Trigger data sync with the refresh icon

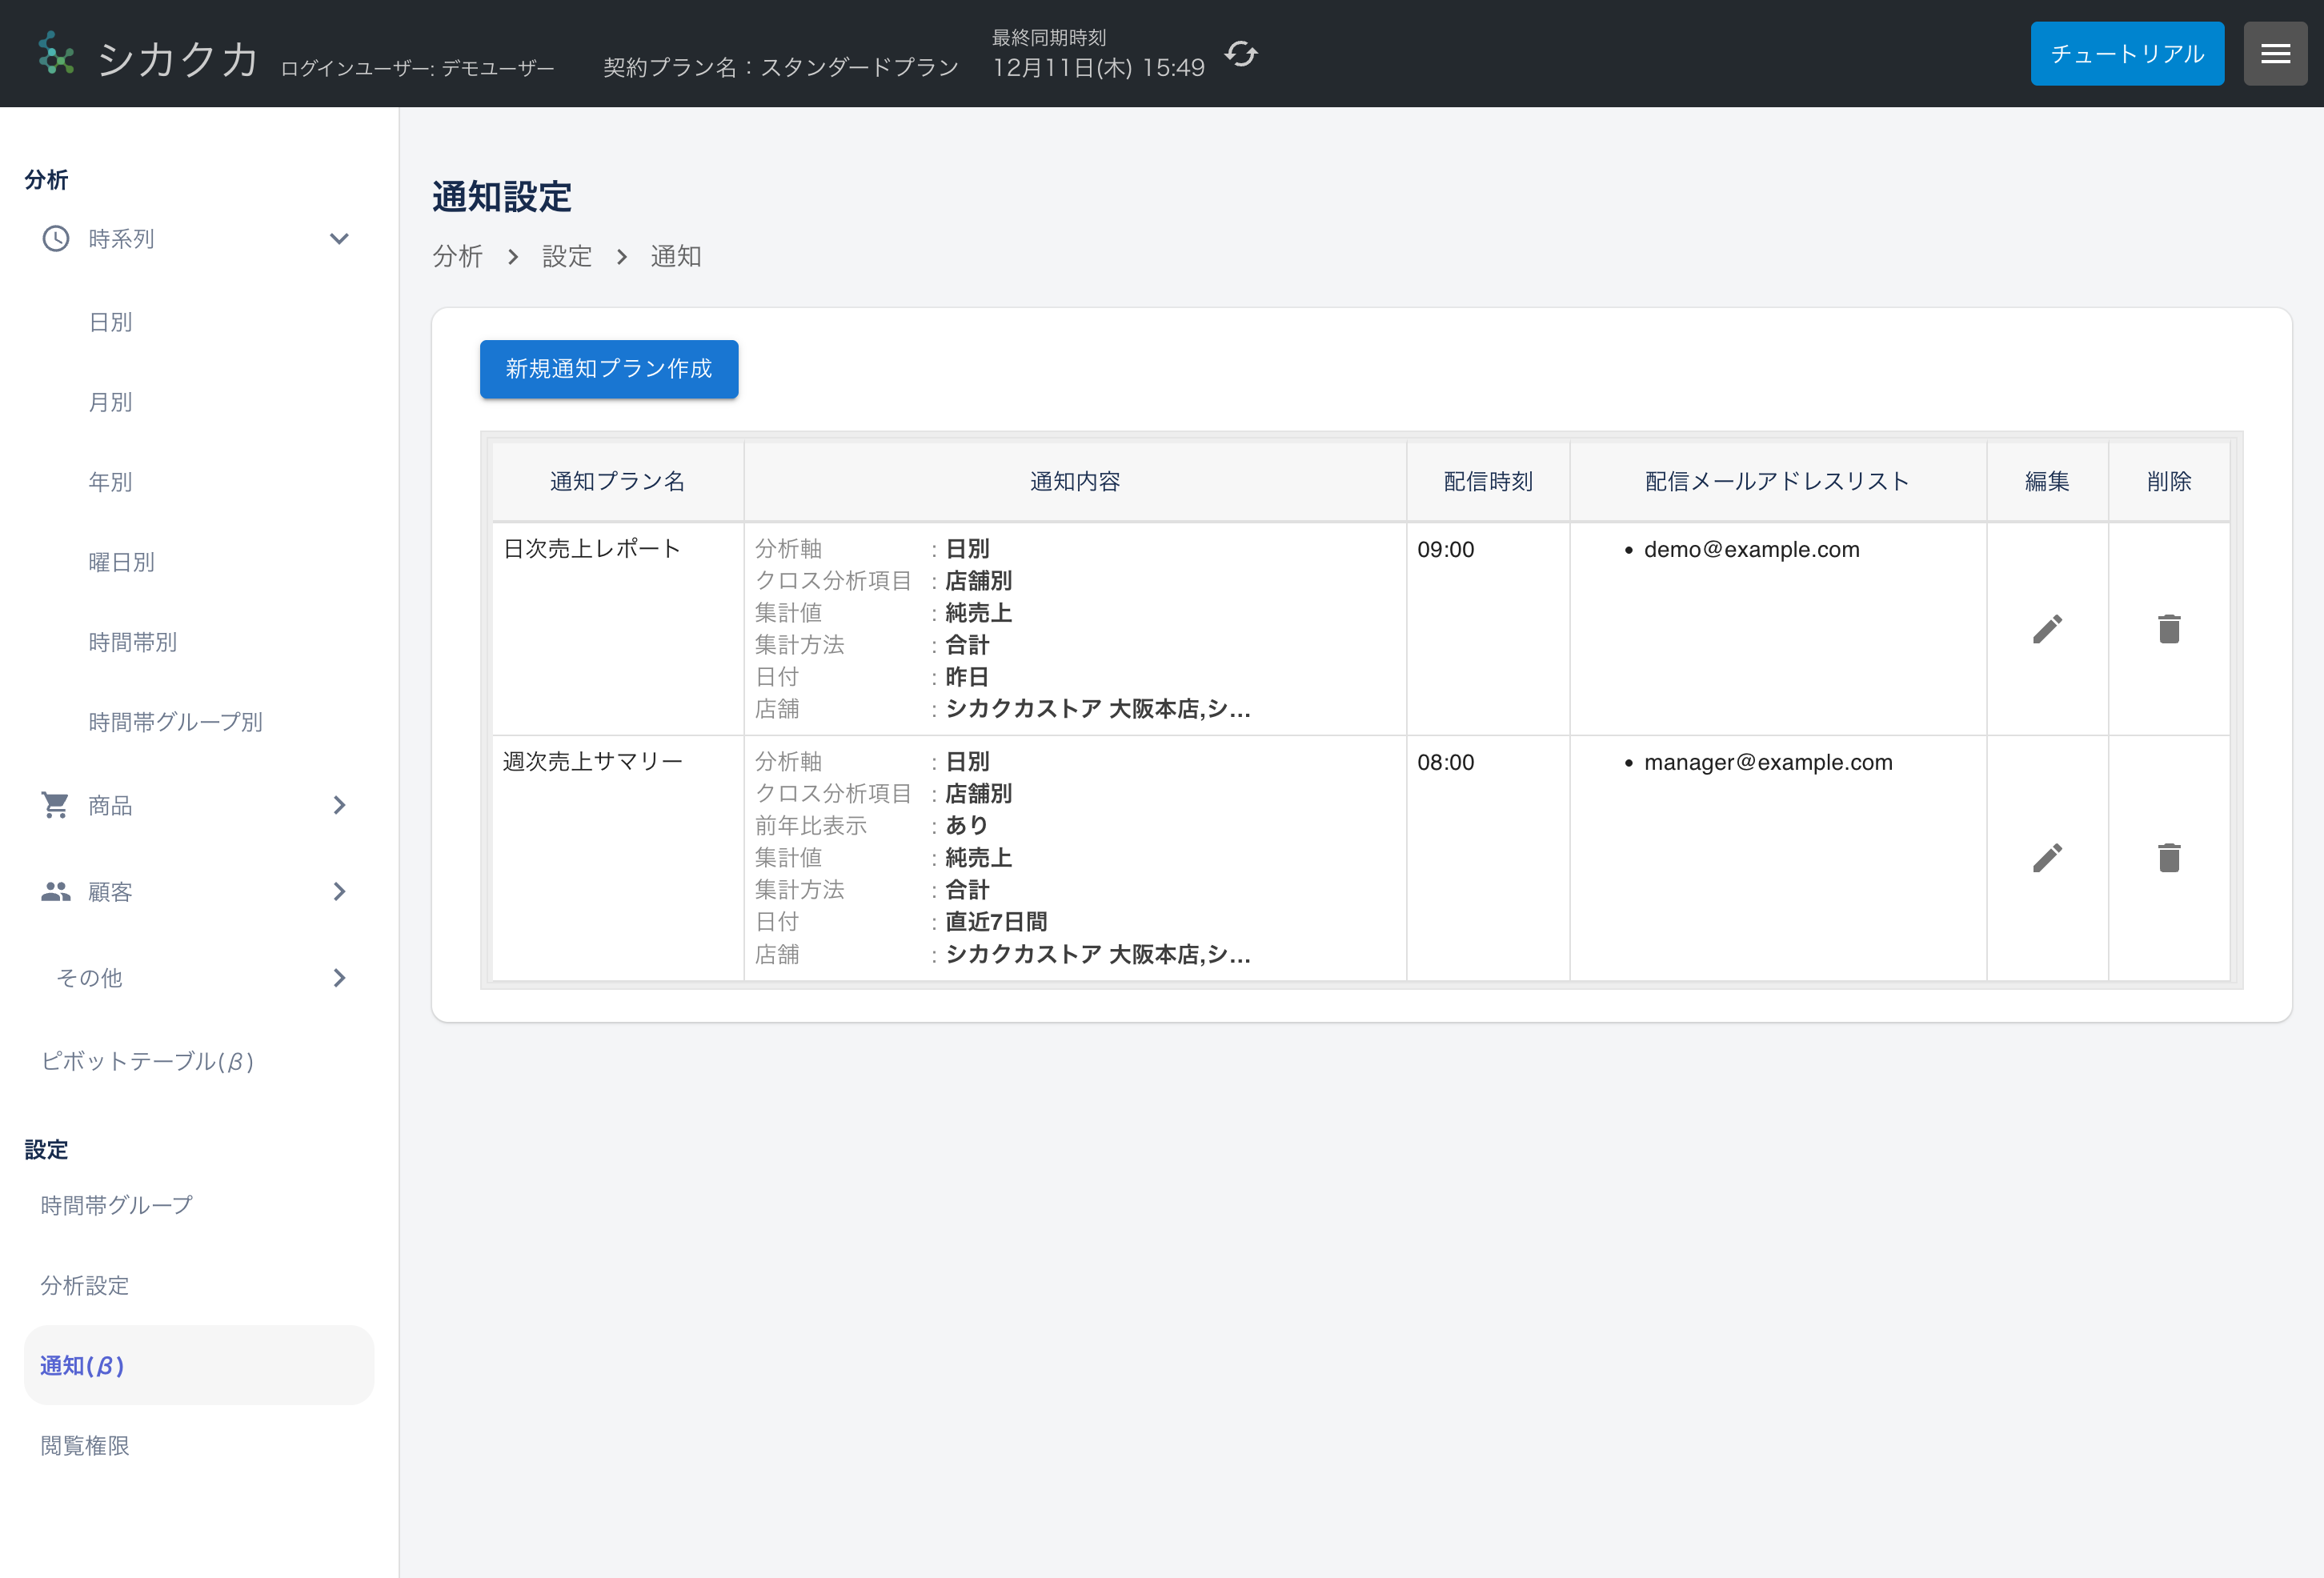pyautogui.click(x=1241, y=54)
